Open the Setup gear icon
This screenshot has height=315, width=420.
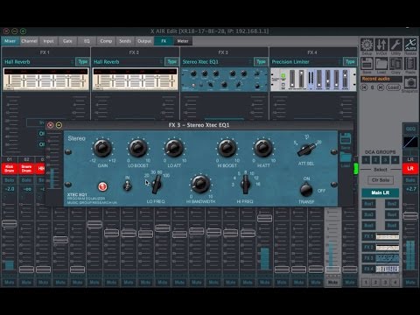coord(367,45)
